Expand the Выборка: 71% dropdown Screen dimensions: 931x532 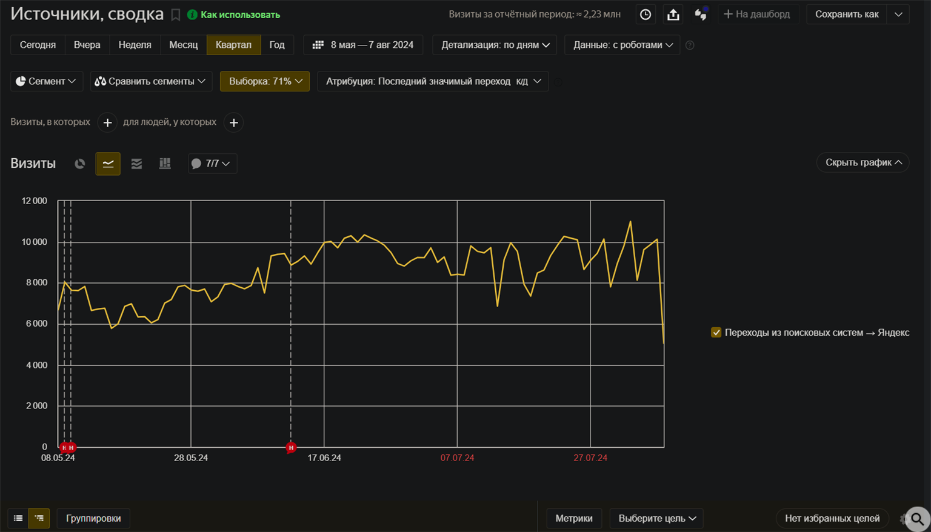pos(265,81)
